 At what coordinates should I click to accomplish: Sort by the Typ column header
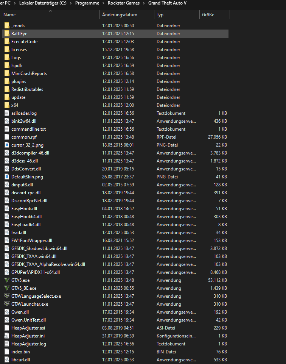(x=177, y=15)
